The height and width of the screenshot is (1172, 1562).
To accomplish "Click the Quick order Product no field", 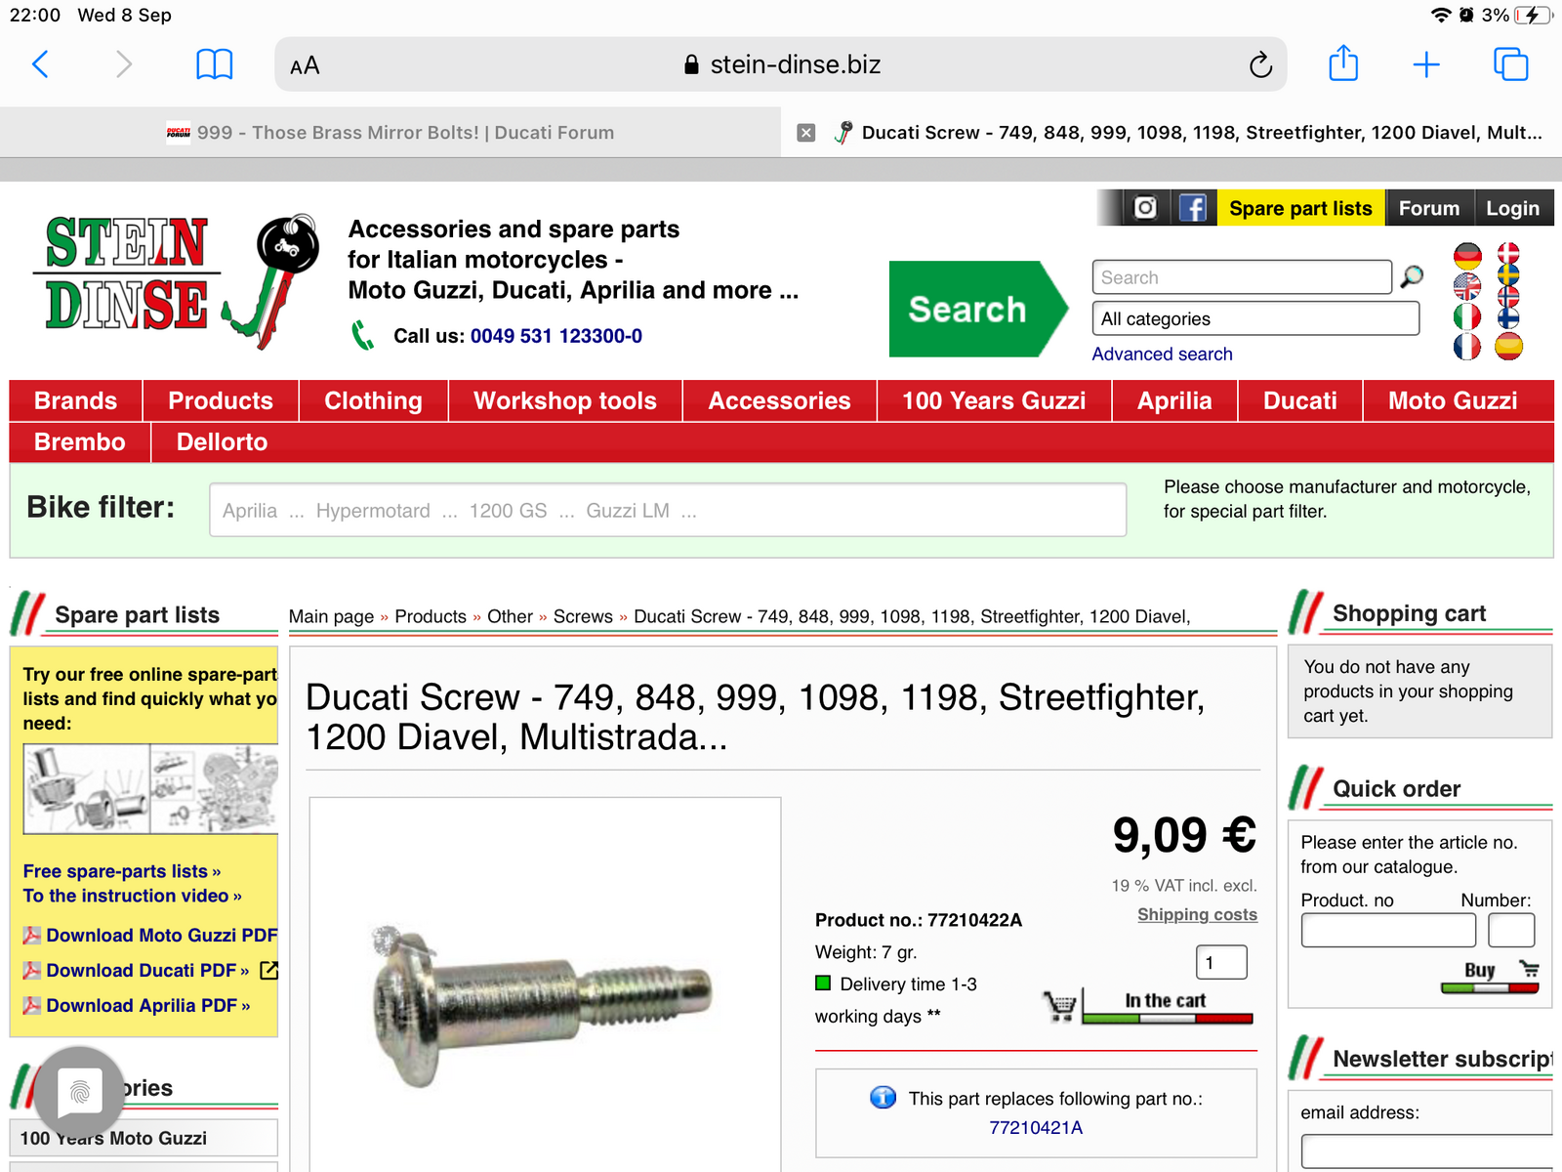I will click(x=1387, y=931).
